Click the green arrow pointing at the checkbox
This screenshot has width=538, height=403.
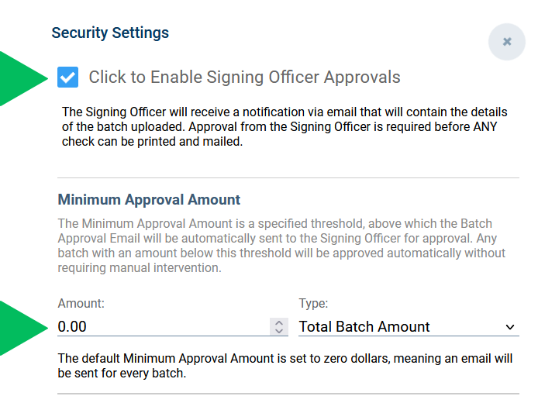[24, 78]
